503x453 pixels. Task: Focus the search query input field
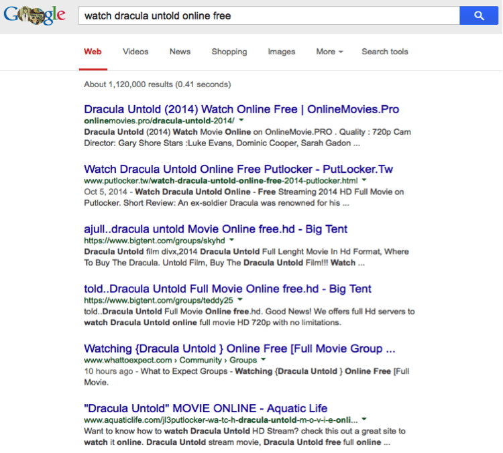pyautogui.click(x=269, y=15)
